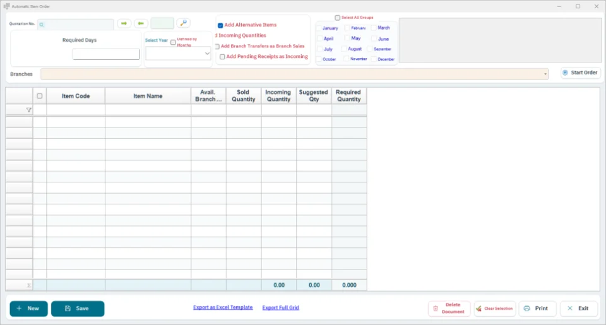Click the Save button
The height and width of the screenshot is (325, 606).
point(78,309)
